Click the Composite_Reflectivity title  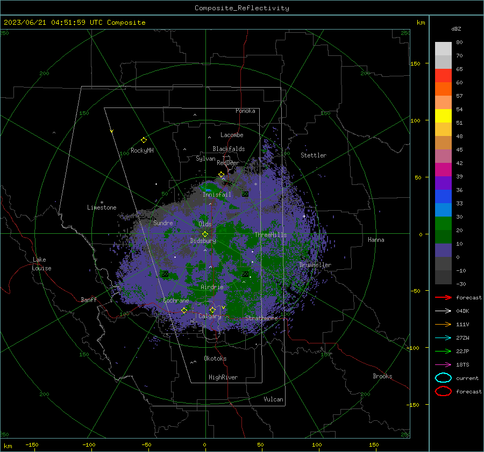coord(242,8)
